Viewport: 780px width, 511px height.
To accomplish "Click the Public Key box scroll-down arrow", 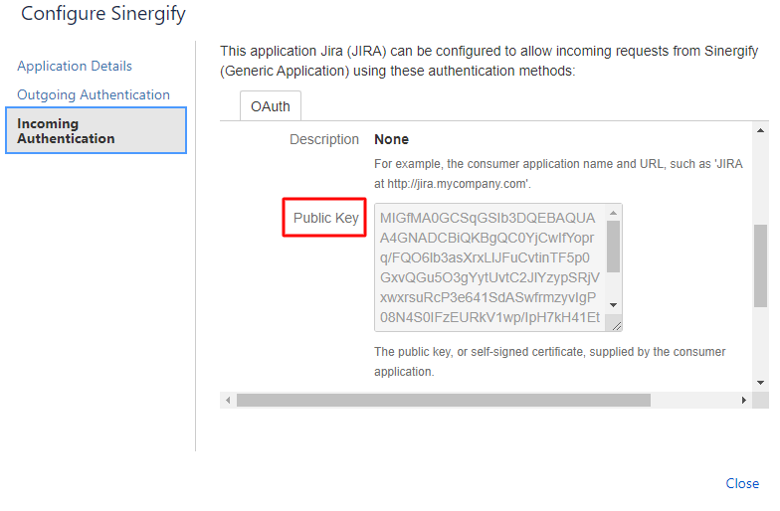I will pyautogui.click(x=613, y=305).
